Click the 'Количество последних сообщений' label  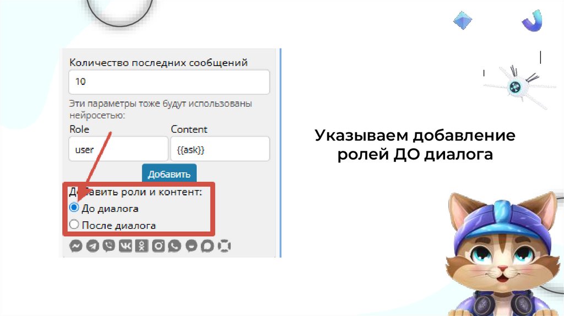point(159,63)
